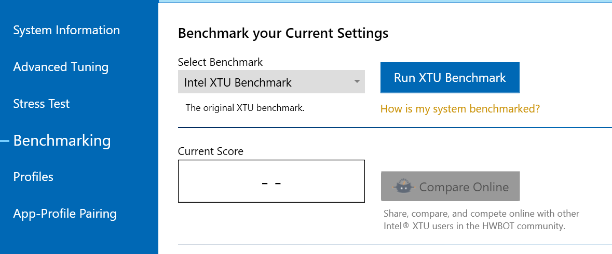This screenshot has width=612, height=254.
Task: Click the 'Current Score' label
Action: tap(210, 151)
